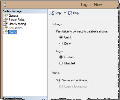
Task: Switch to User Mapping page
Action: click(17, 24)
